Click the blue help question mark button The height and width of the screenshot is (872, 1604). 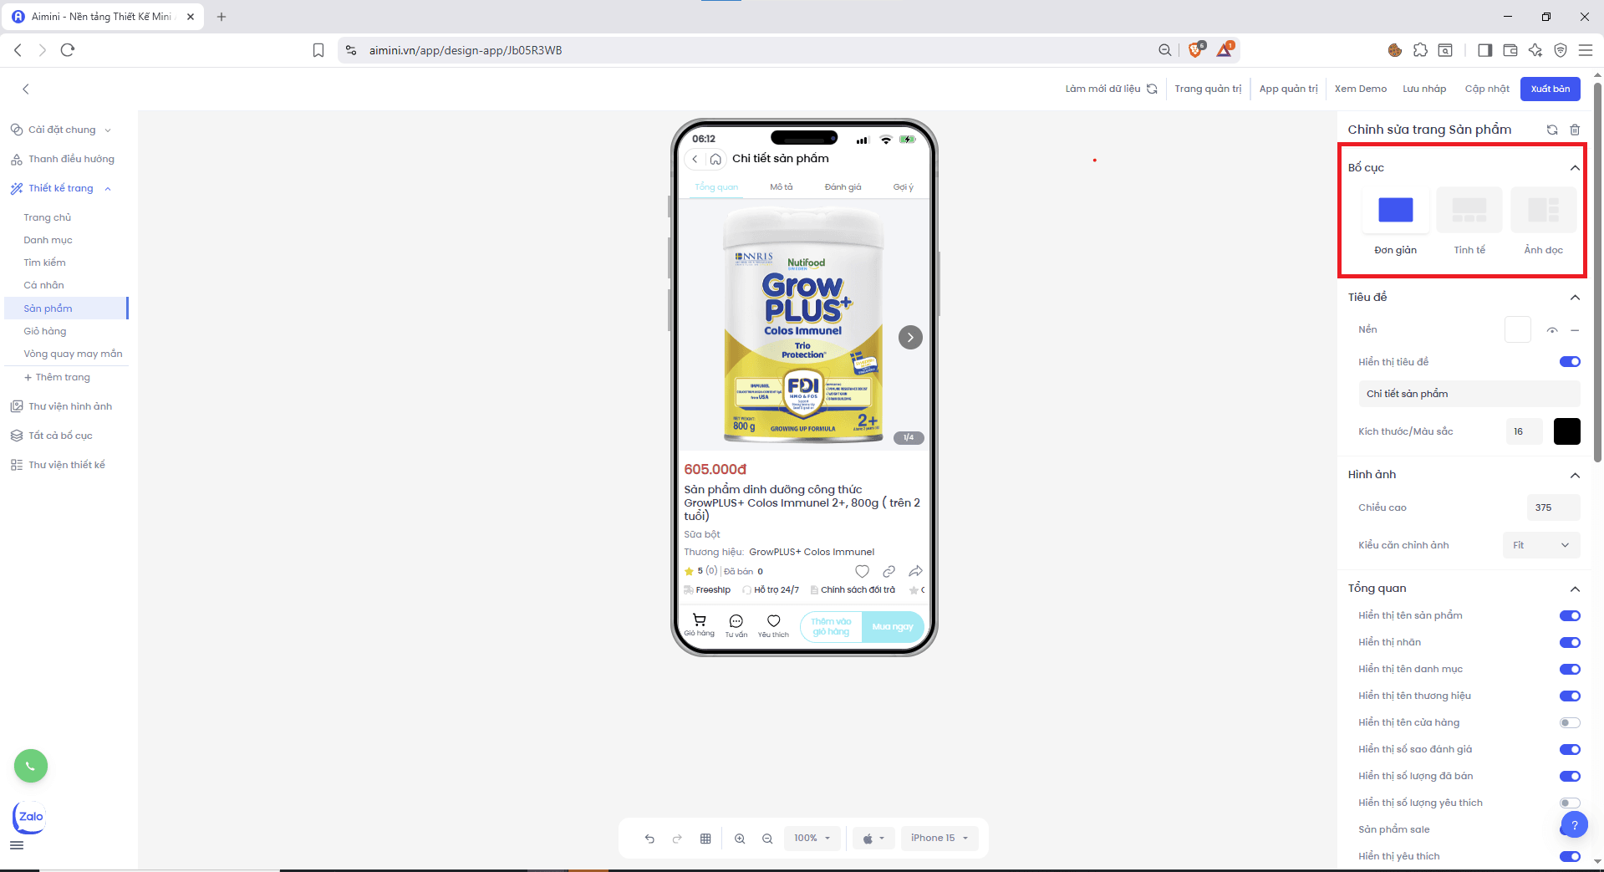click(x=1574, y=825)
